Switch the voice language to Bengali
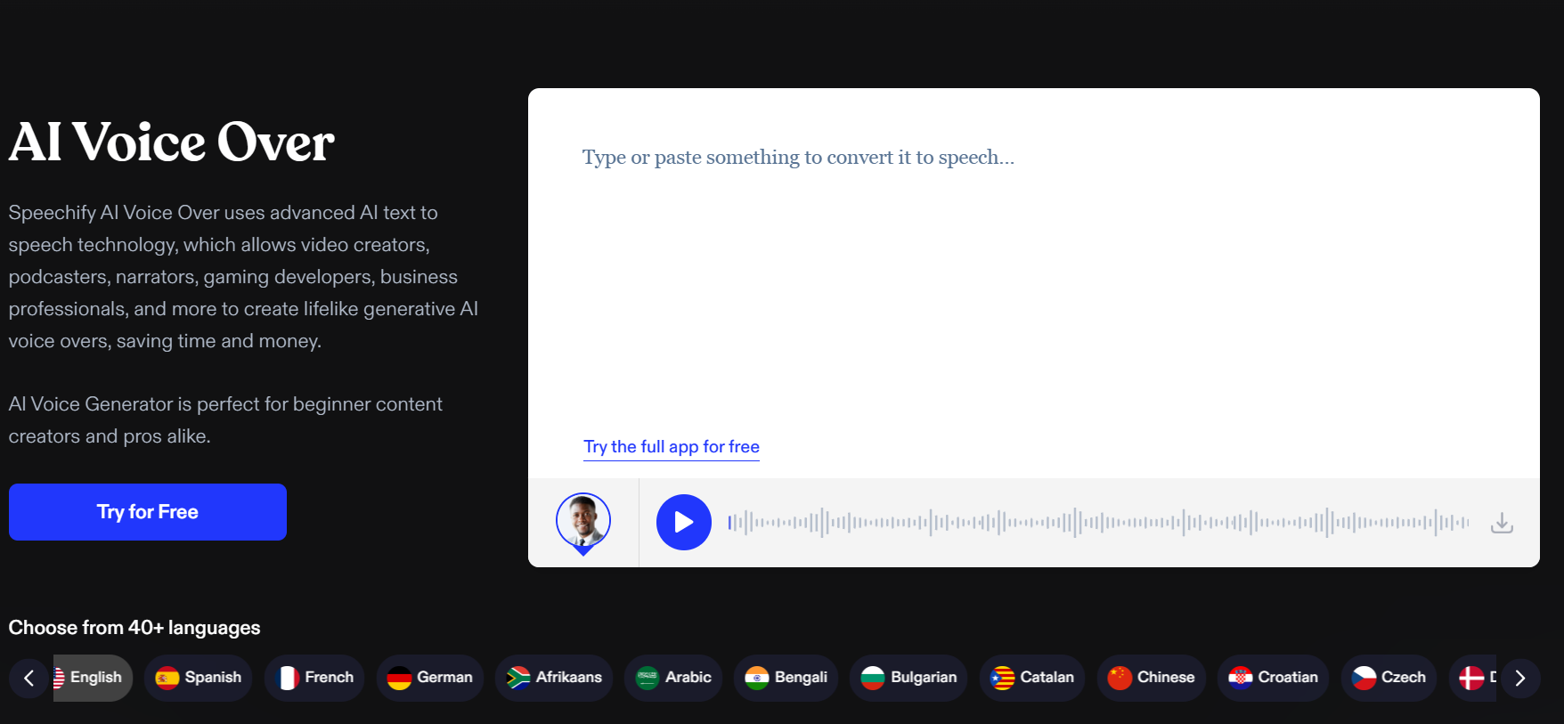1564x724 pixels. click(x=786, y=678)
